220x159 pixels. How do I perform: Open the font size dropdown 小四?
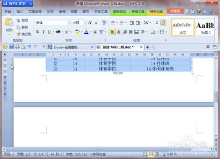[85, 23]
